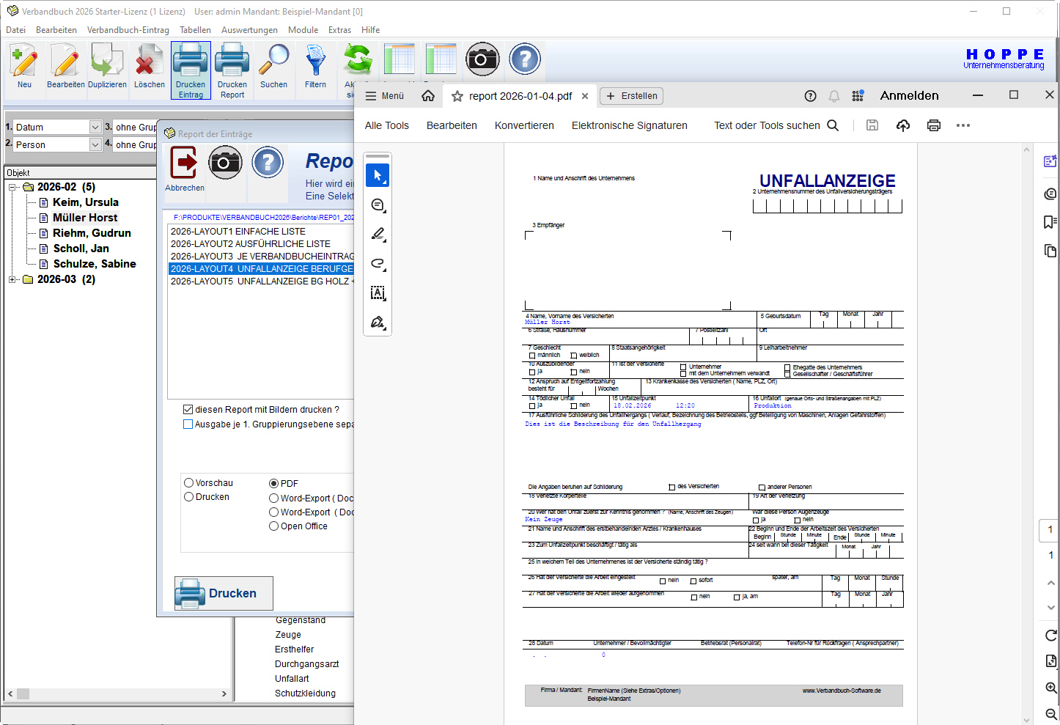The image size is (1060, 725).
Task: Open the Datum grouping dropdown
Action: click(x=95, y=128)
